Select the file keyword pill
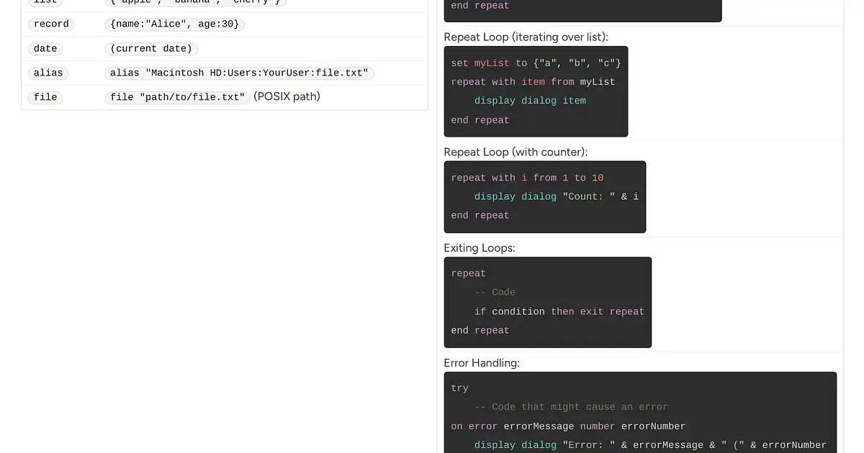This screenshot has height=453, width=864. tap(45, 97)
